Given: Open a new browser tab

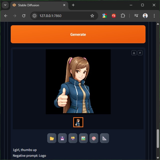Looking at the screenshot, I should 73,5.
